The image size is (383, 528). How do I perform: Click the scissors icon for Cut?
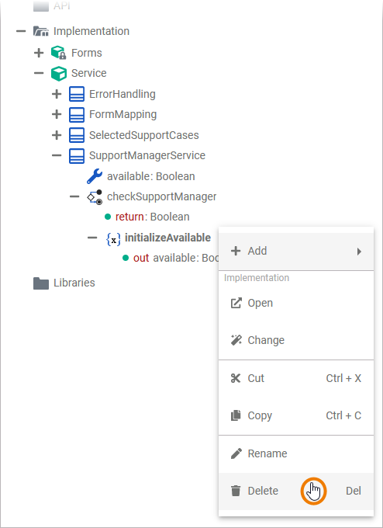point(236,378)
